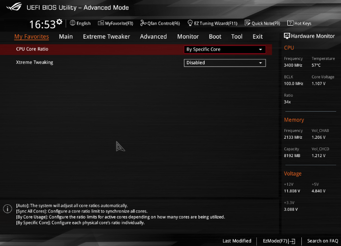
Task: Click the [Sync All Cores] help text line
Action: (82, 211)
